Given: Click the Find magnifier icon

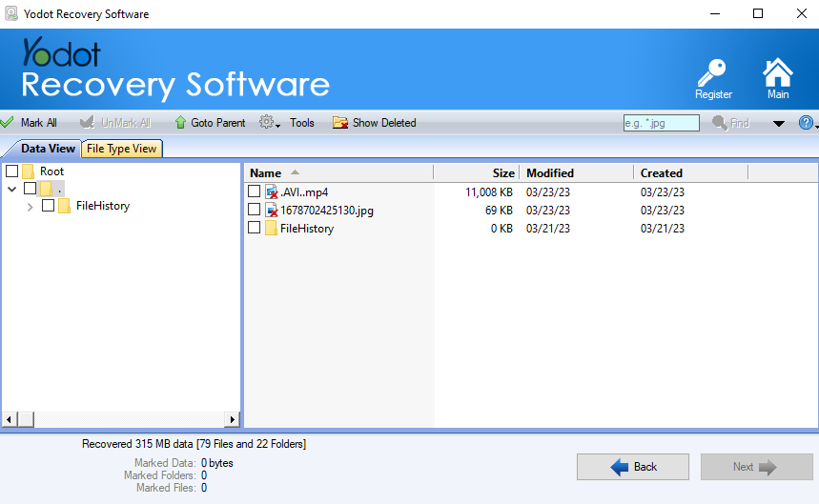Looking at the screenshot, I should 719,123.
